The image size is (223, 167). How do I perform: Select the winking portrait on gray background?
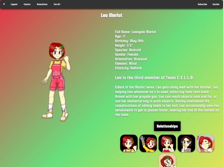click(x=206, y=143)
